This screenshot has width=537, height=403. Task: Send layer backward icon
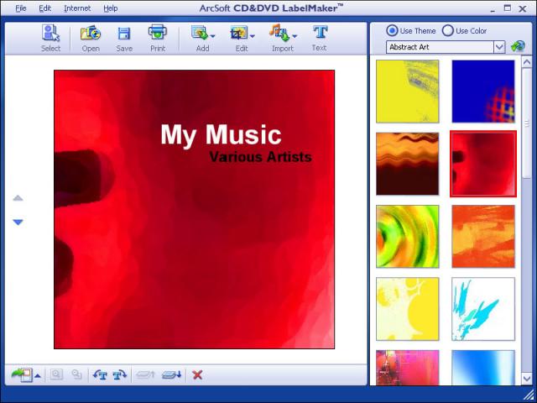pos(171,375)
